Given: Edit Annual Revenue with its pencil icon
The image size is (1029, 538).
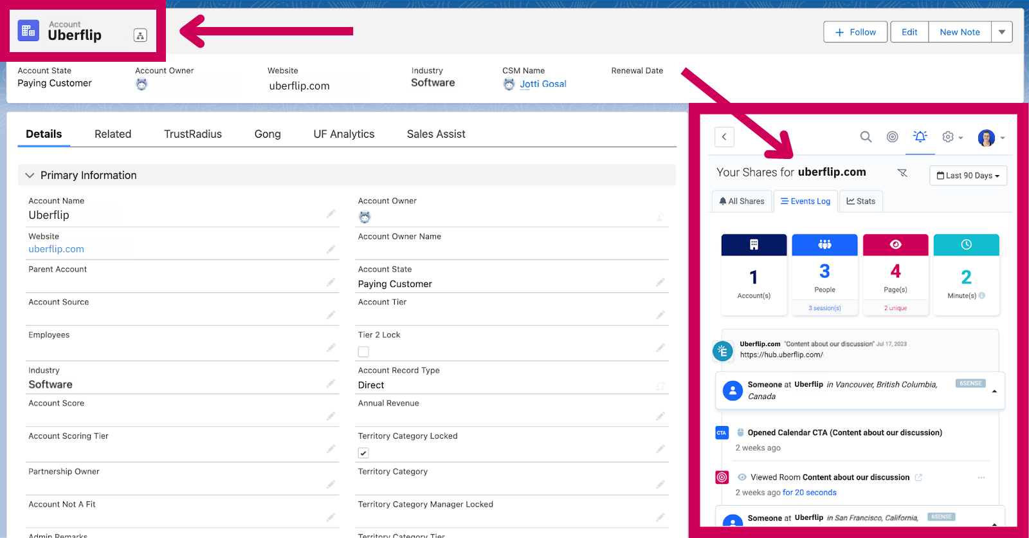Looking at the screenshot, I should 660,416.
